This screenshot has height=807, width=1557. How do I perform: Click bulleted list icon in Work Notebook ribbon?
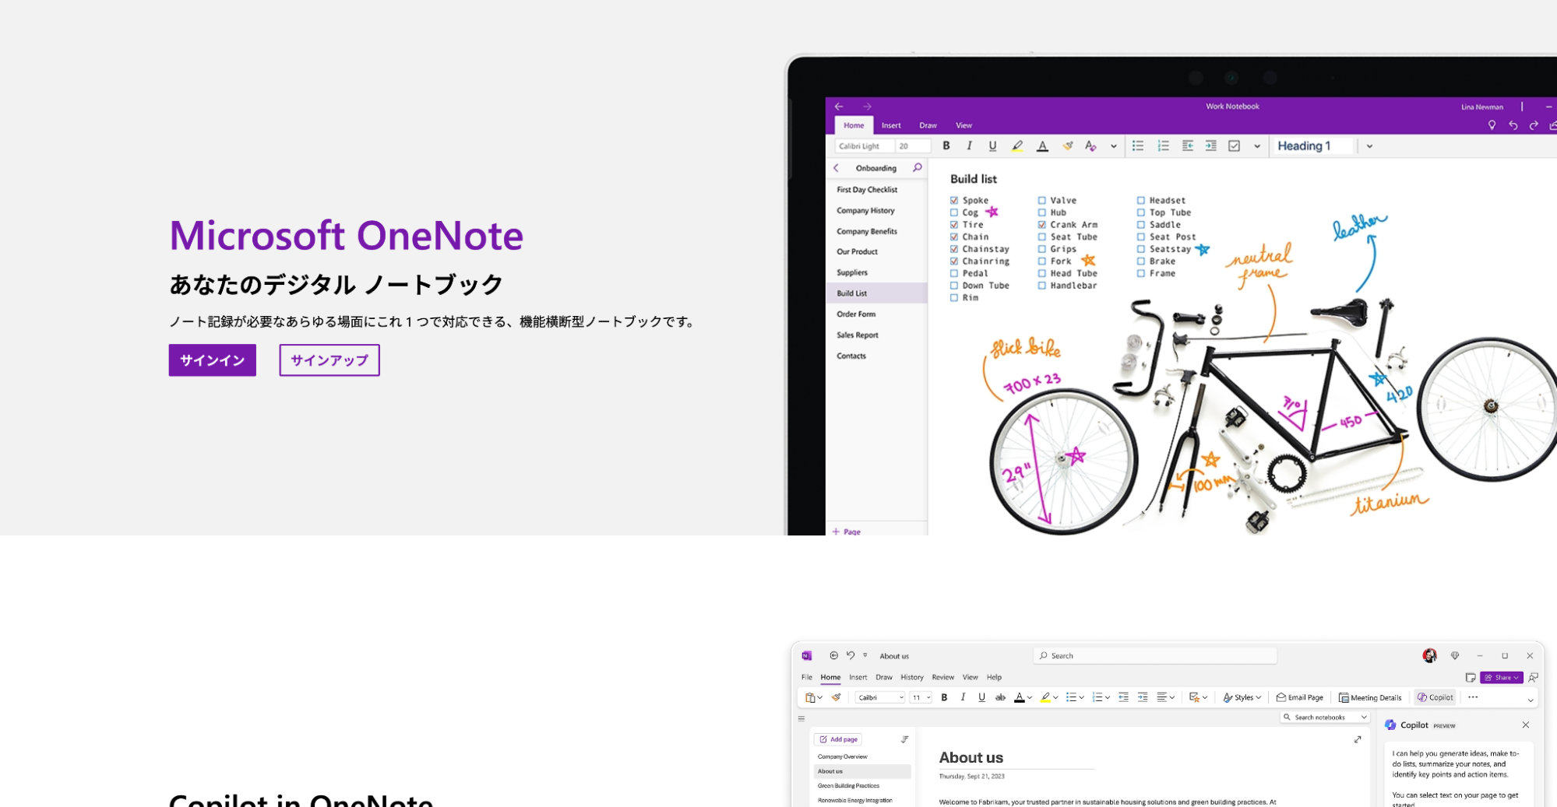pyautogui.click(x=1138, y=146)
